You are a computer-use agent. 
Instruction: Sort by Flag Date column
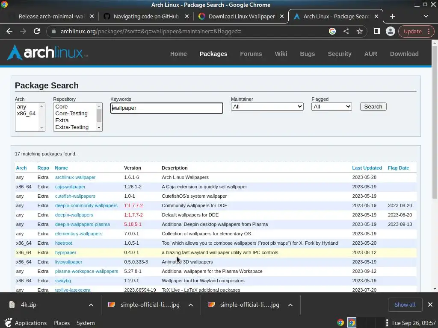[x=398, y=168]
